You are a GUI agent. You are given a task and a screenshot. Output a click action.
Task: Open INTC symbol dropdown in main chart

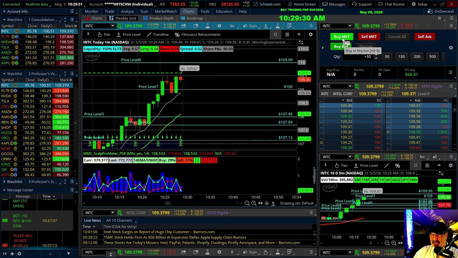[x=112, y=26]
